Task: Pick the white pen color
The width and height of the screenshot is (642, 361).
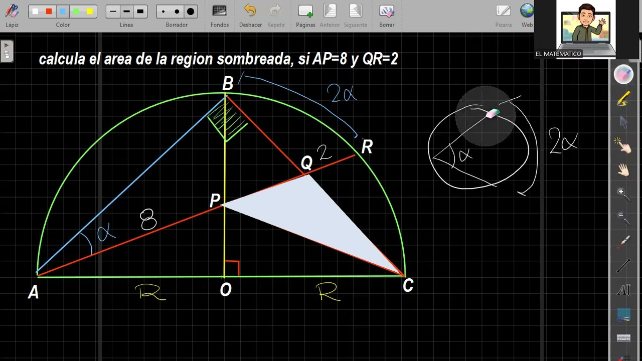Action: click(35, 12)
